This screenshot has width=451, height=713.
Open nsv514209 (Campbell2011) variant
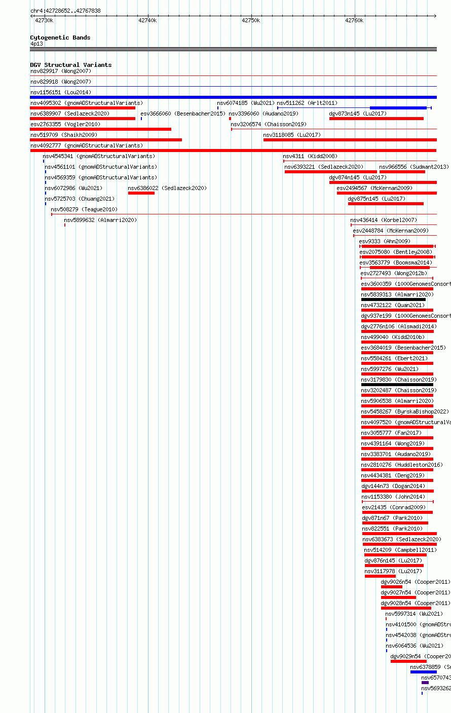click(400, 550)
